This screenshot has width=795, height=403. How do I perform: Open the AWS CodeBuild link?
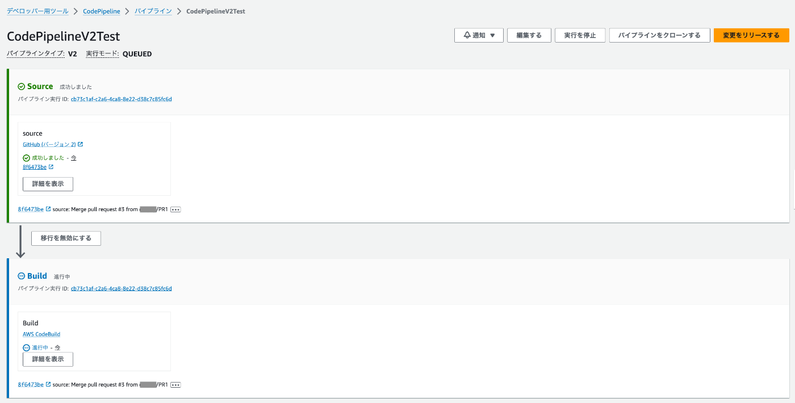pos(41,334)
